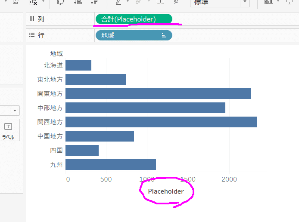Select the 関西地方 row label
Image resolution: width=299 pixels, height=222 pixels.
[x=50, y=122]
